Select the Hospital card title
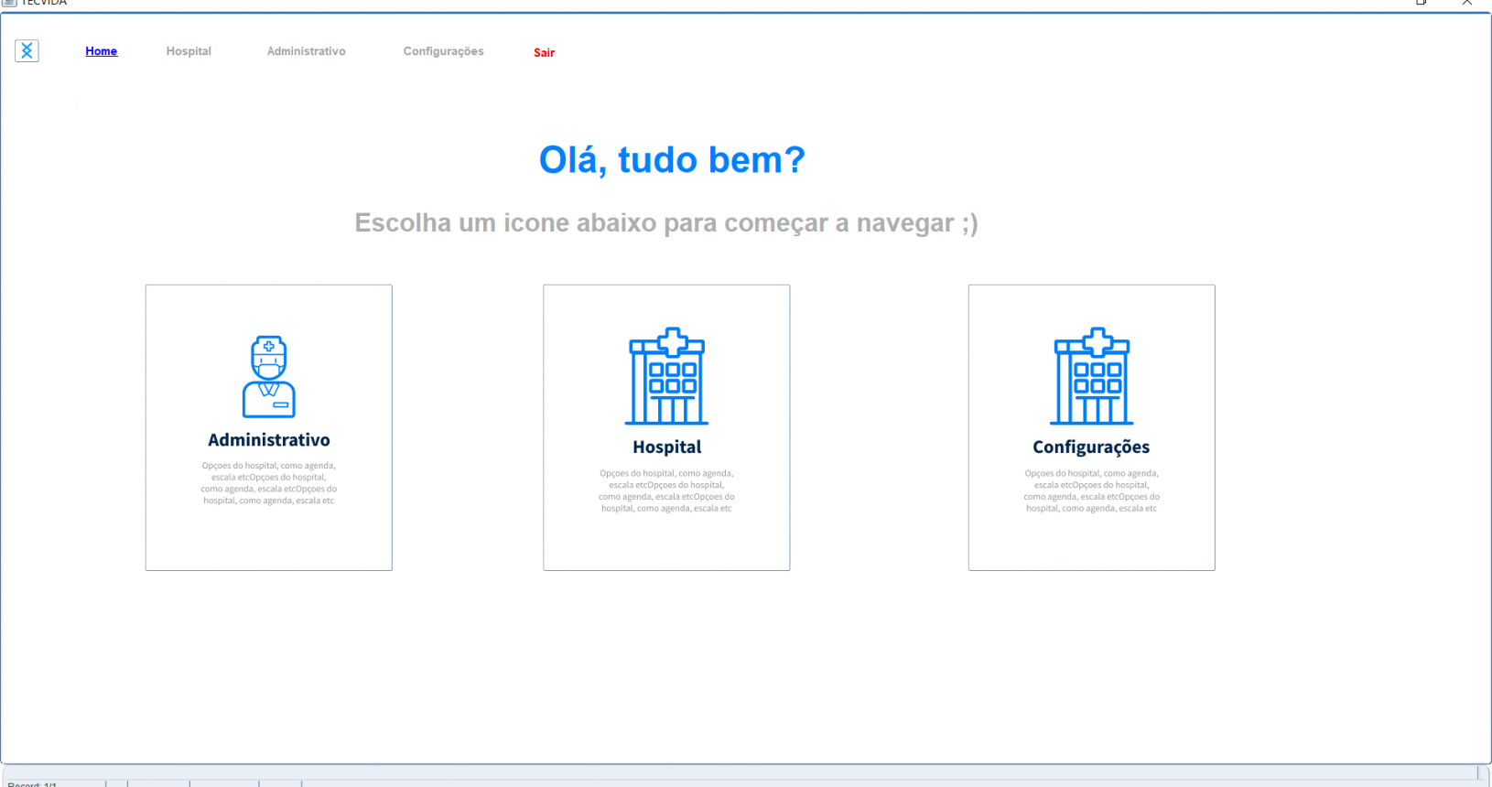This screenshot has width=1492, height=787. [666, 447]
